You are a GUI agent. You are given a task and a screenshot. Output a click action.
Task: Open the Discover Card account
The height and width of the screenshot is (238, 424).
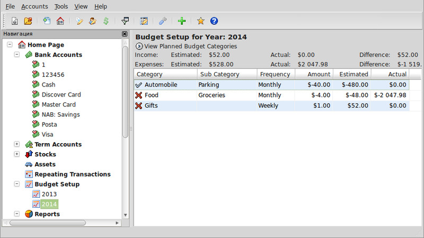pos(61,95)
